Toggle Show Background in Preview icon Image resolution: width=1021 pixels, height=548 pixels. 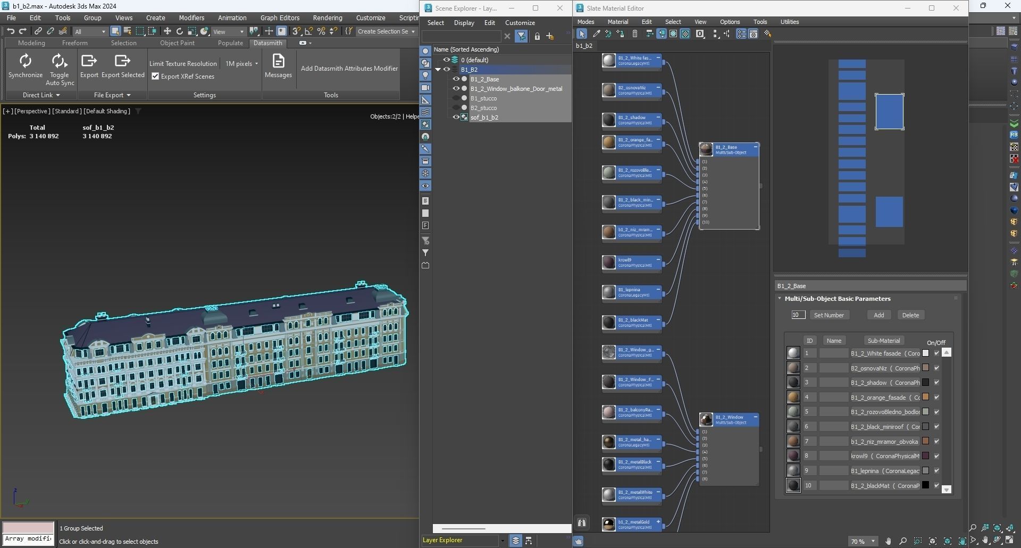click(x=685, y=34)
